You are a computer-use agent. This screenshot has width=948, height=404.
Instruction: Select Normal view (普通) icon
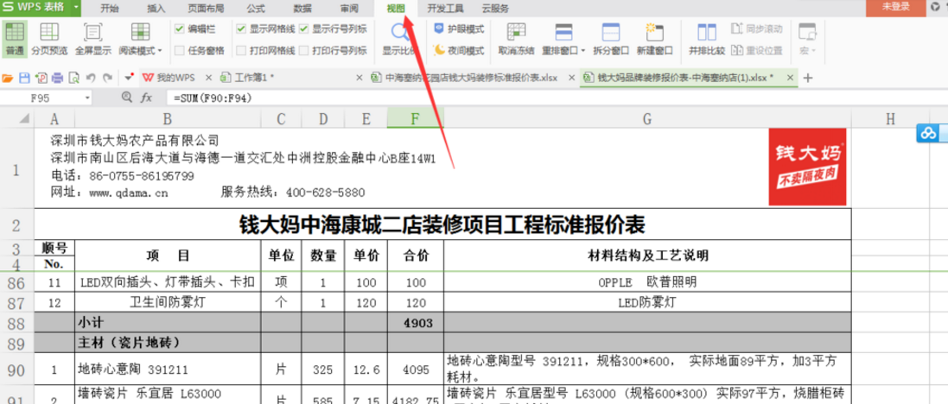tap(14, 39)
